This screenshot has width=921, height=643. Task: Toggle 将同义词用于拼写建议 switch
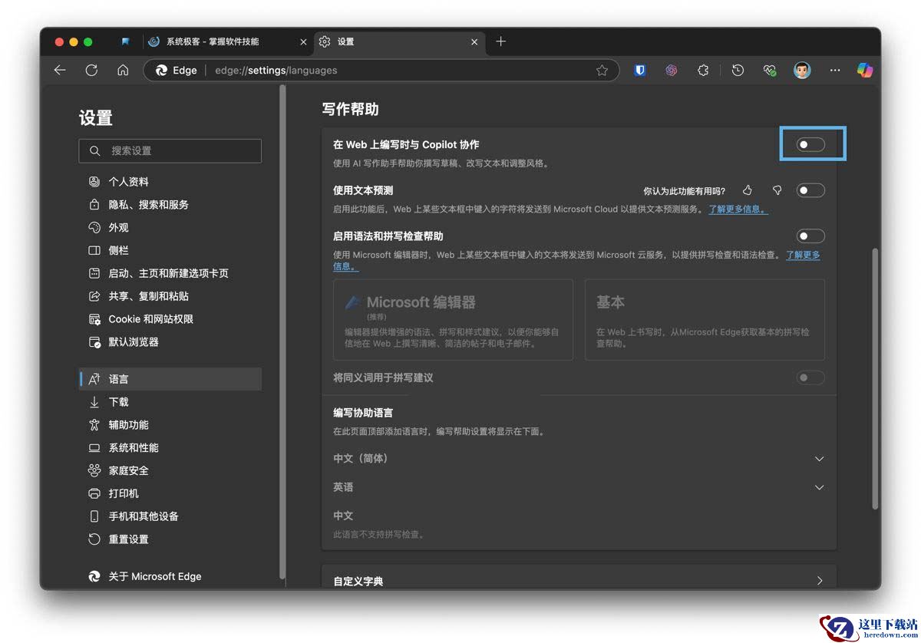[810, 378]
